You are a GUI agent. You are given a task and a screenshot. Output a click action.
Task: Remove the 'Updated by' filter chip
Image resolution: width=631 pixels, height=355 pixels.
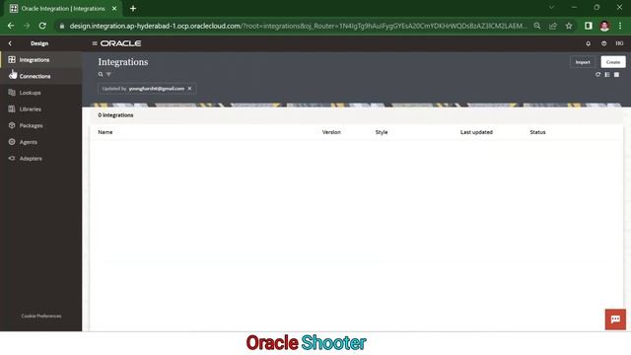click(190, 89)
